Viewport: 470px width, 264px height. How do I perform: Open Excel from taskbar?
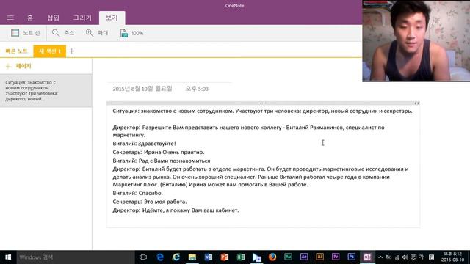(x=240, y=257)
